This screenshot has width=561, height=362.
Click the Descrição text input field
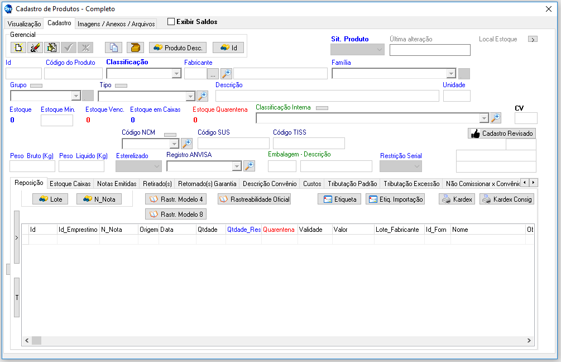tap(327, 96)
